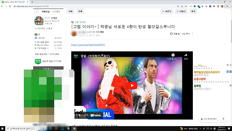Click browser forward arrow
The image size is (232, 131).
(6, 6)
